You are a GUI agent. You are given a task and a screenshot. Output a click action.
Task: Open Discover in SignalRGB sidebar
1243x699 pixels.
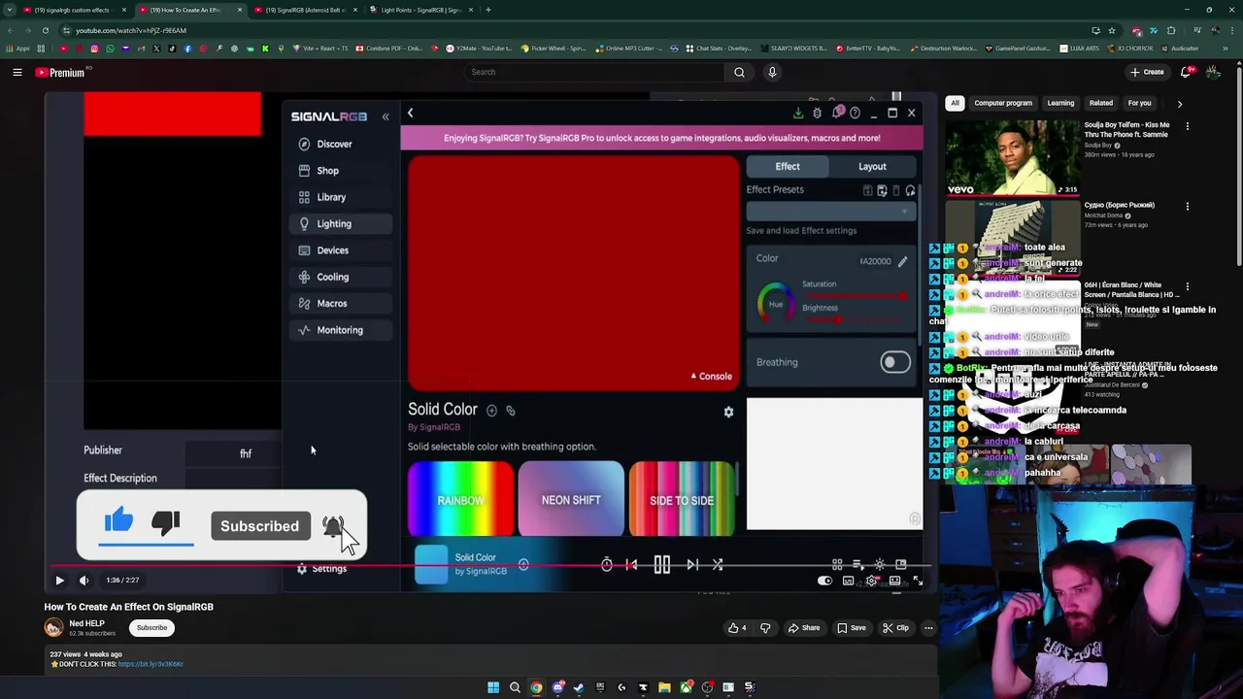[340, 144]
